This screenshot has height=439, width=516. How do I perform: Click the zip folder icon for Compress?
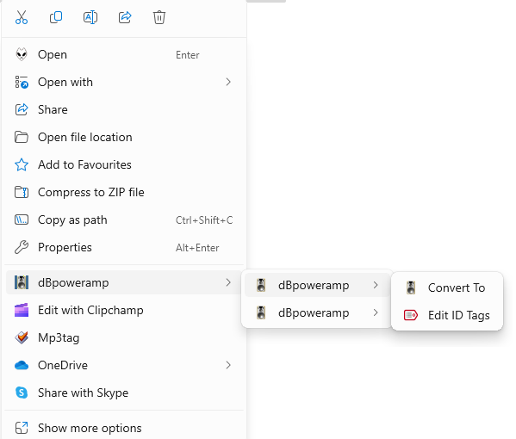[x=22, y=192]
